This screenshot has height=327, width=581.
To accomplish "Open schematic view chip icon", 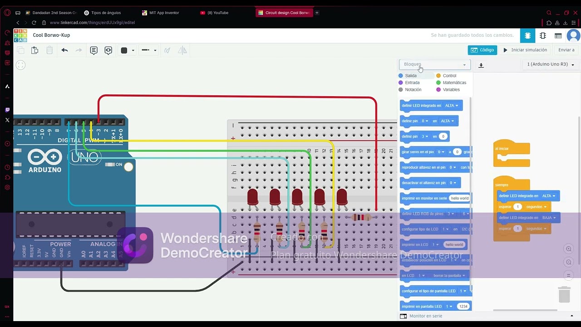I will 543,35.
